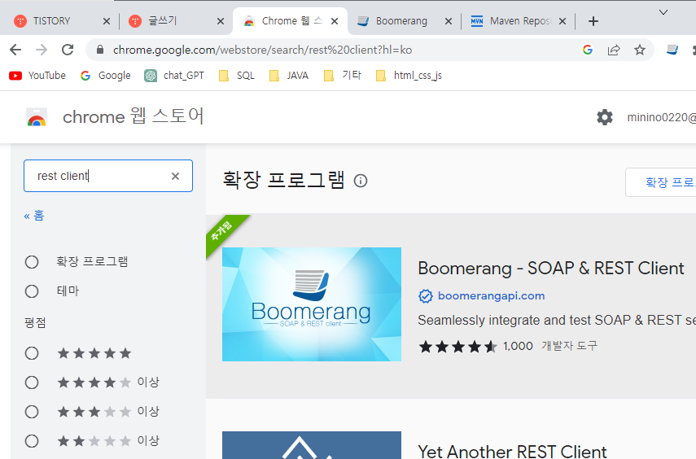The height and width of the screenshot is (459, 696).
Task: Close the TISTORY tab
Action: [107, 21]
